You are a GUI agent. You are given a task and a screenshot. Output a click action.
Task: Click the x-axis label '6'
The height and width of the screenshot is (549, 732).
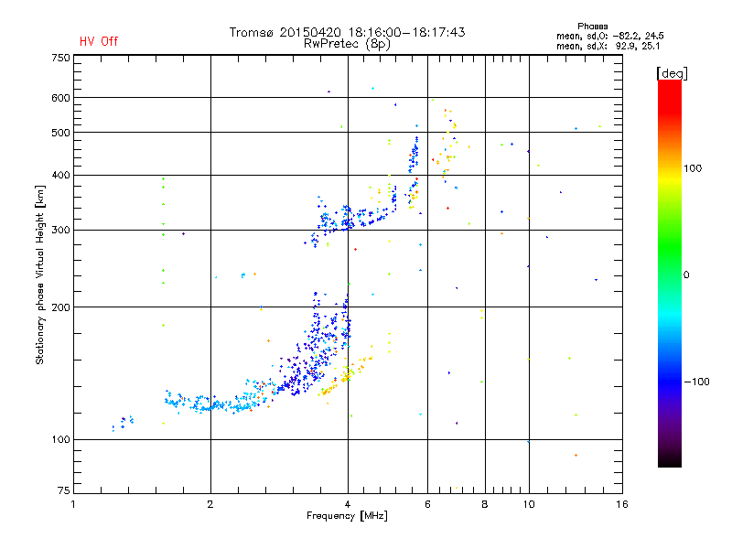coord(427,504)
